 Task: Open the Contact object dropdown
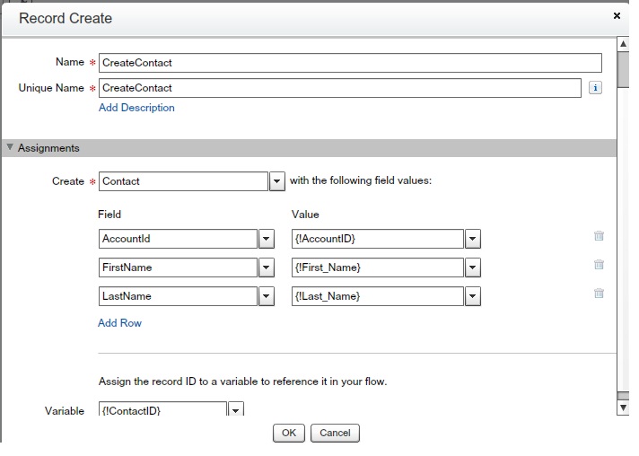click(x=277, y=181)
